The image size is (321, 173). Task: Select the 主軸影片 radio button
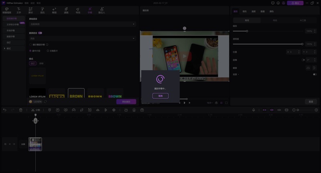48,51
